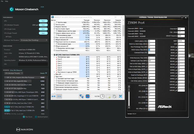Click the Минимум column header in HWiNFO
This screenshot has width=194, height=134.
97,20
